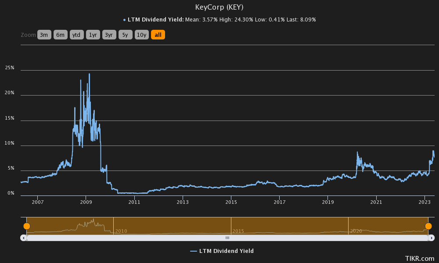439x263 pixels.
Task: Select the 3m zoom range
Action: pyautogui.click(x=44, y=35)
